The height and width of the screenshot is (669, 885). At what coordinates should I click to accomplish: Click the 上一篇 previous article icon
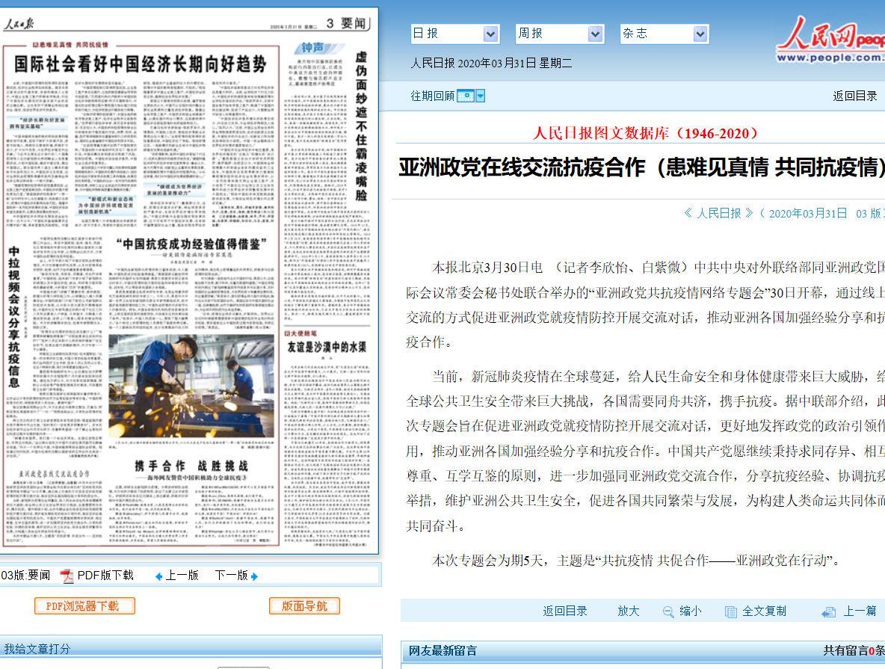828,612
